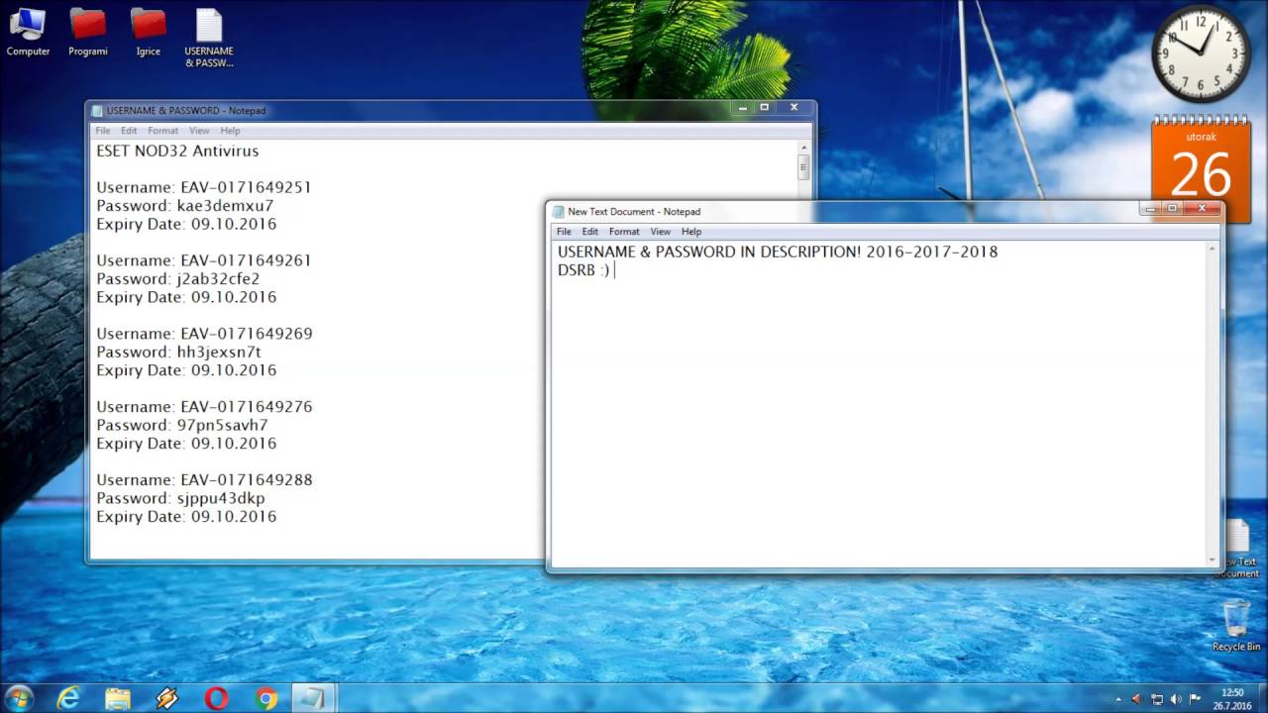Open File menu in USERNAME & PASSWORD Notepad

pos(103,131)
